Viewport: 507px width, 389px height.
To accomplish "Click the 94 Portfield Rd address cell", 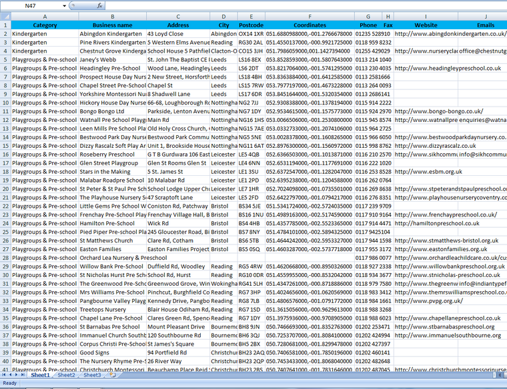I will pyautogui.click(x=178, y=352).
